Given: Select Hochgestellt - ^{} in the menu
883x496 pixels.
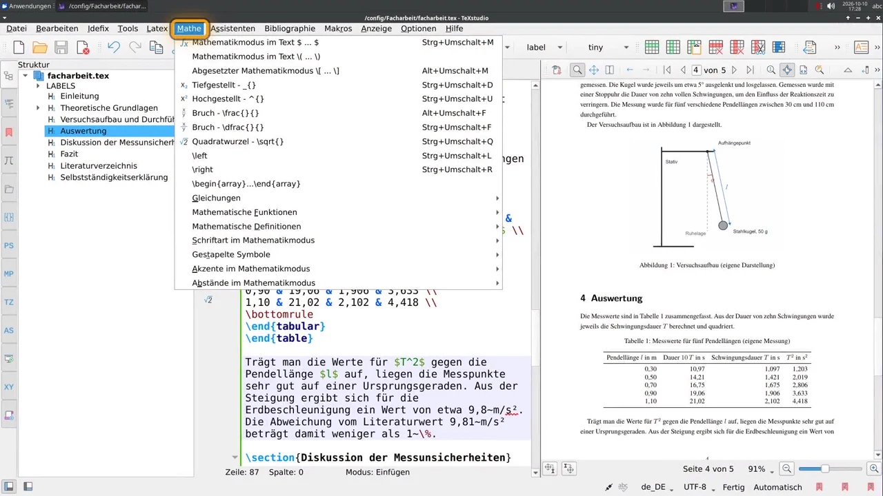Looking at the screenshot, I should pyautogui.click(x=338, y=99).
